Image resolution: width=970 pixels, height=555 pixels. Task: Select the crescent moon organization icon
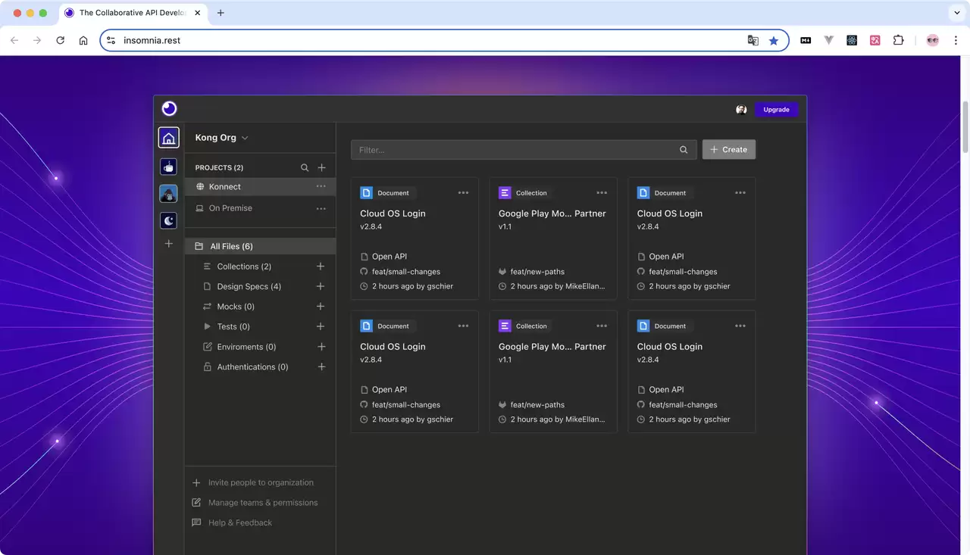pyautogui.click(x=168, y=220)
